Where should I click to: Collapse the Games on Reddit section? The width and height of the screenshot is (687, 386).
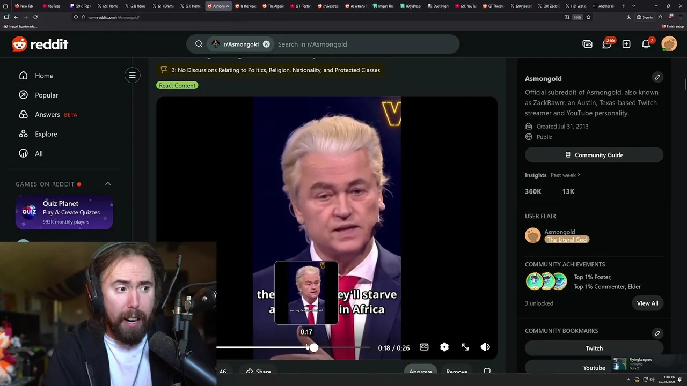point(108,184)
